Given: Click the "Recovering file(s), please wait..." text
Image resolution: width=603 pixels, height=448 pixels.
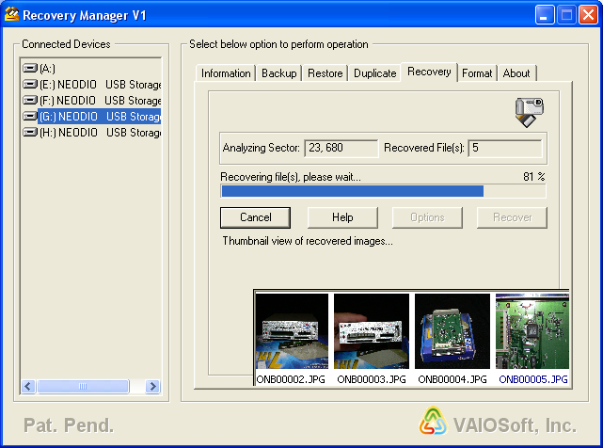Looking at the screenshot, I should click(291, 177).
